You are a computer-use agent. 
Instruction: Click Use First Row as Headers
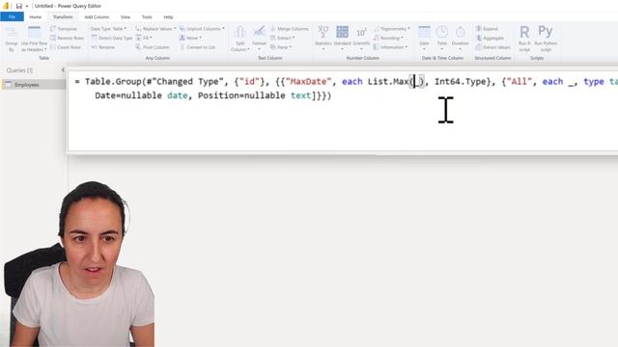(x=34, y=39)
